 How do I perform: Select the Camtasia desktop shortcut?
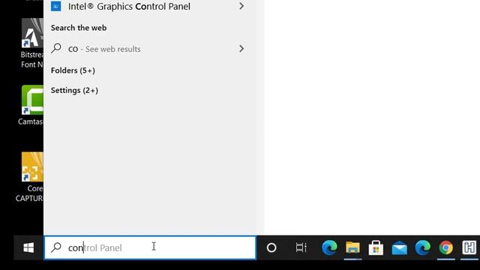pyautogui.click(x=31, y=105)
